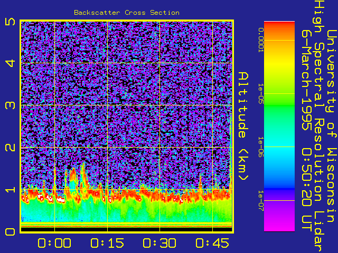
Task: Click the time axis label '0:15'
Action: pyautogui.click(x=107, y=243)
